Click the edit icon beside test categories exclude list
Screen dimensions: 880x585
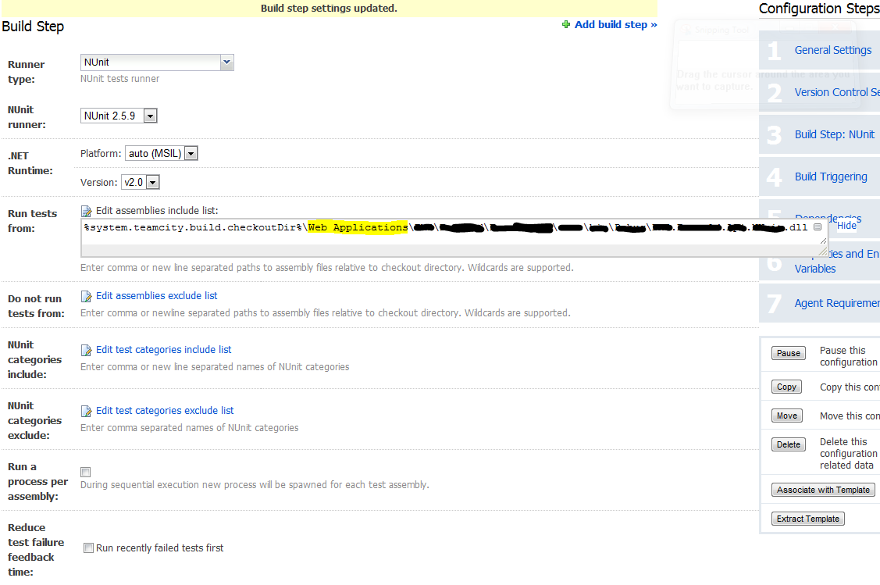(87, 412)
